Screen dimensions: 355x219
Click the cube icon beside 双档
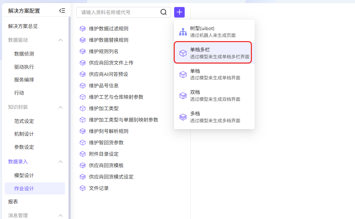[x=183, y=96]
